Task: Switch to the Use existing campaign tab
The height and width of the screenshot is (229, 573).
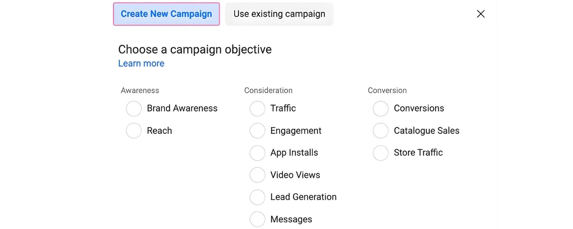Action: pos(279,14)
